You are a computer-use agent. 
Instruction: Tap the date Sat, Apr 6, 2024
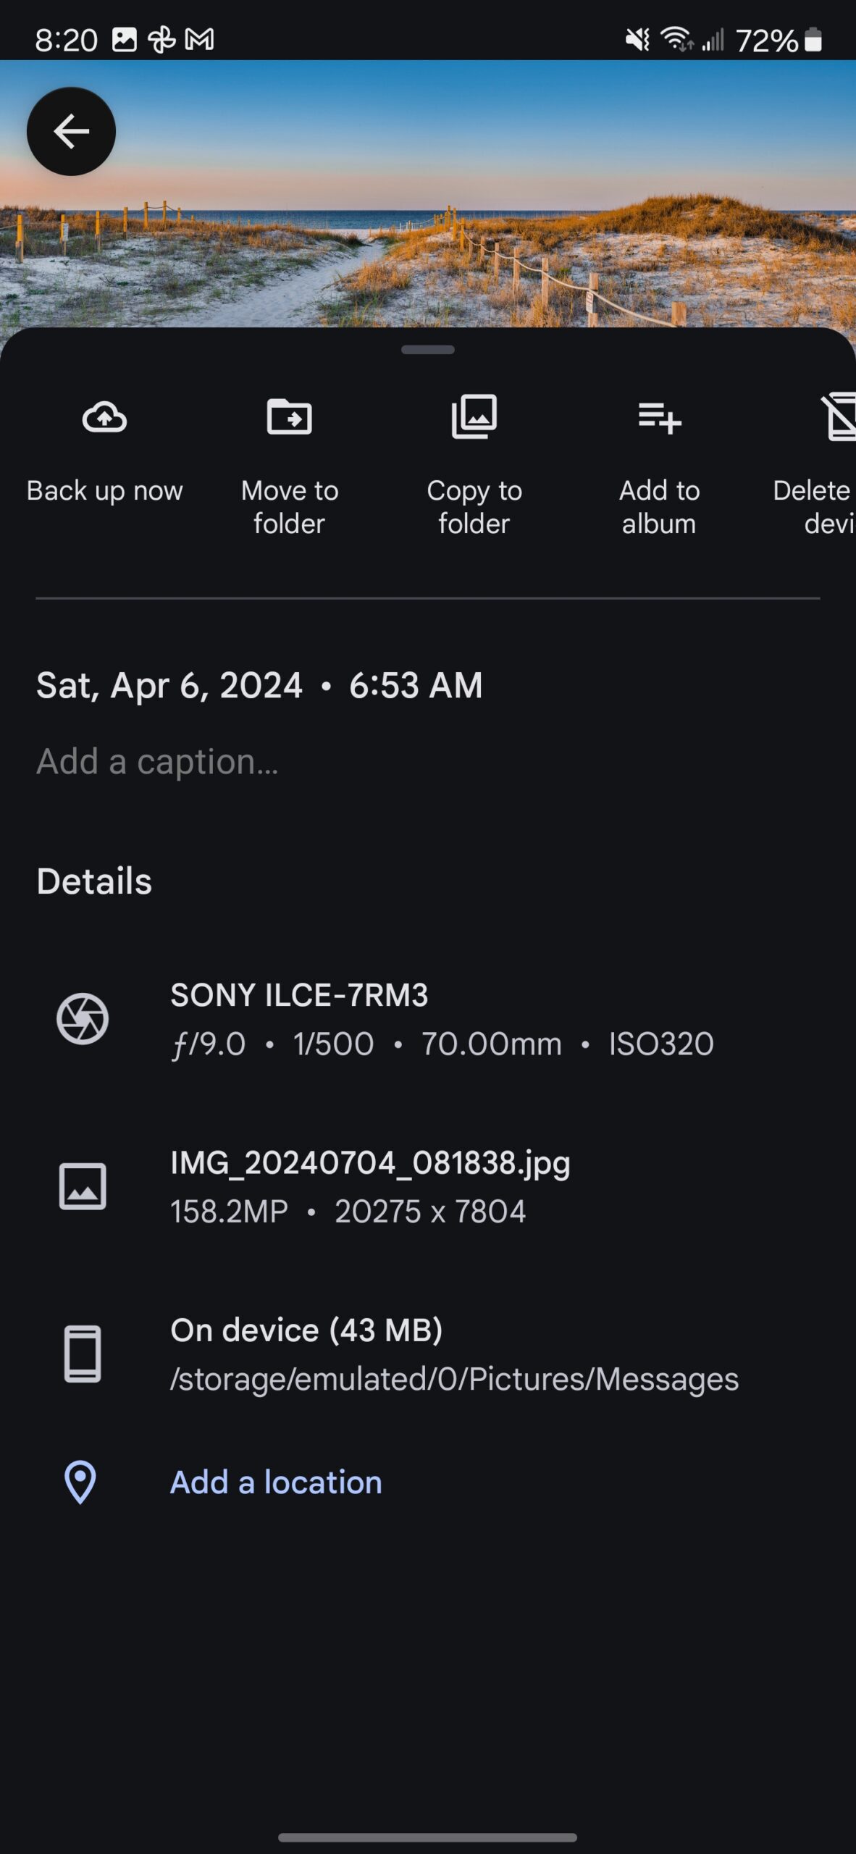pyautogui.click(x=169, y=685)
